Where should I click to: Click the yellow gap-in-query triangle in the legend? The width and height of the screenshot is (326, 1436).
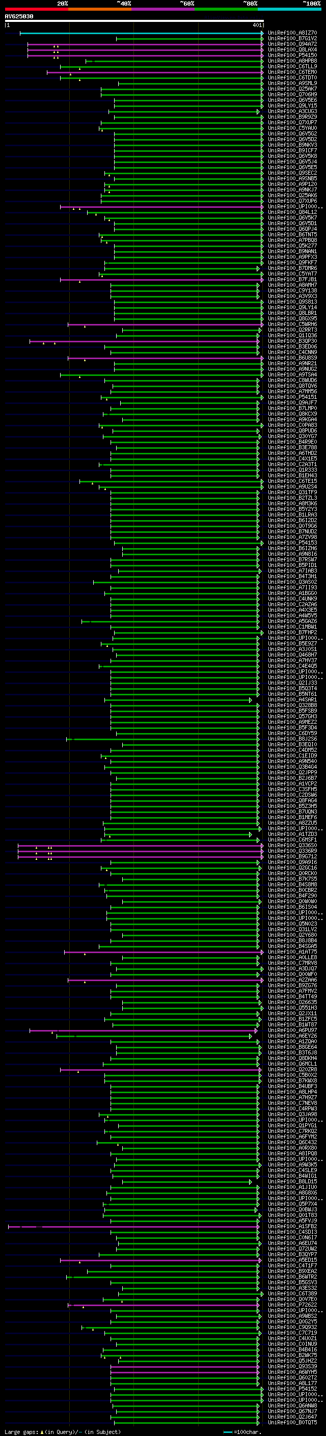42,1431
